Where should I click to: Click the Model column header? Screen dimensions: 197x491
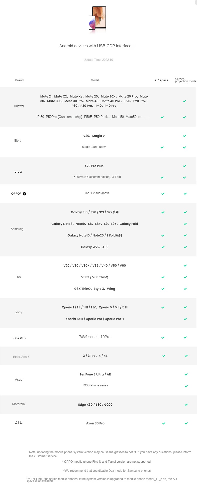click(x=95, y=80)
